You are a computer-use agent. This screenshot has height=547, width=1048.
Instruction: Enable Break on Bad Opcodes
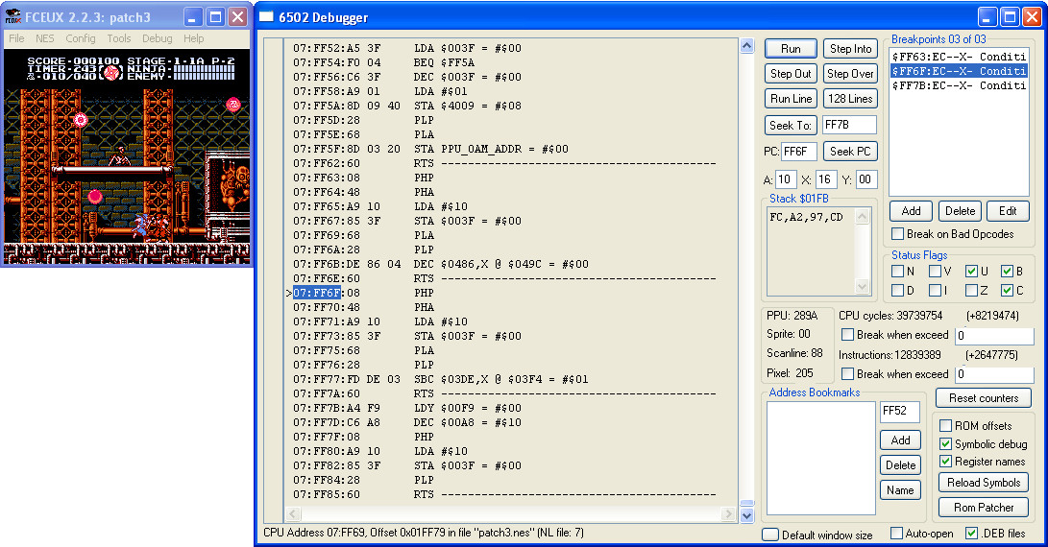pos(897,234)
